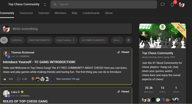
Task: Click GENERAL tag on Luka G post
Action: click(x=25, y=96)
